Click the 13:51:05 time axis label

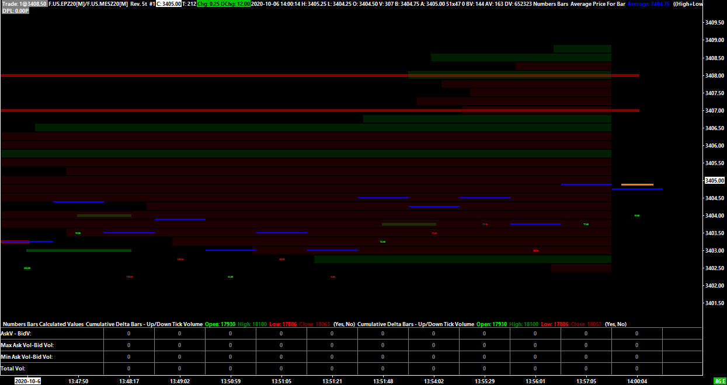[x=281, y=381]
